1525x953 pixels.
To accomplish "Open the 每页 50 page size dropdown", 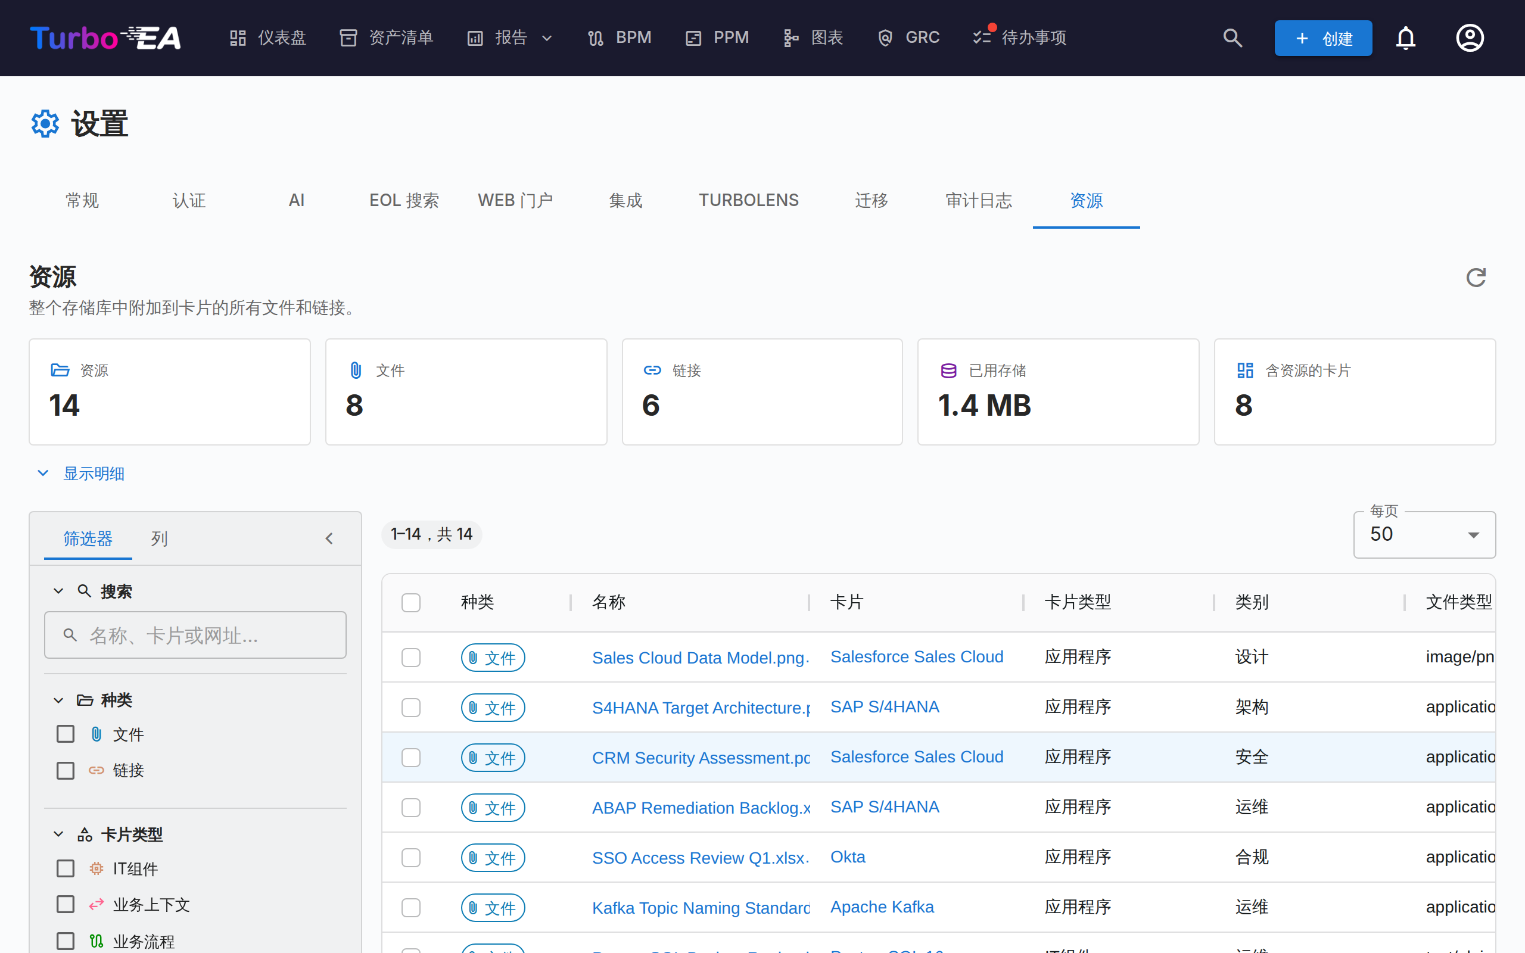I will [x=1424, y=534].
